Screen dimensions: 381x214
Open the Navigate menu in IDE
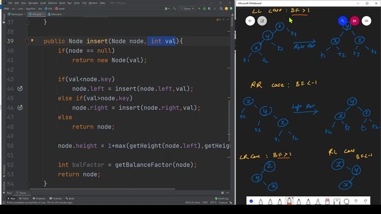click(33, 3)
